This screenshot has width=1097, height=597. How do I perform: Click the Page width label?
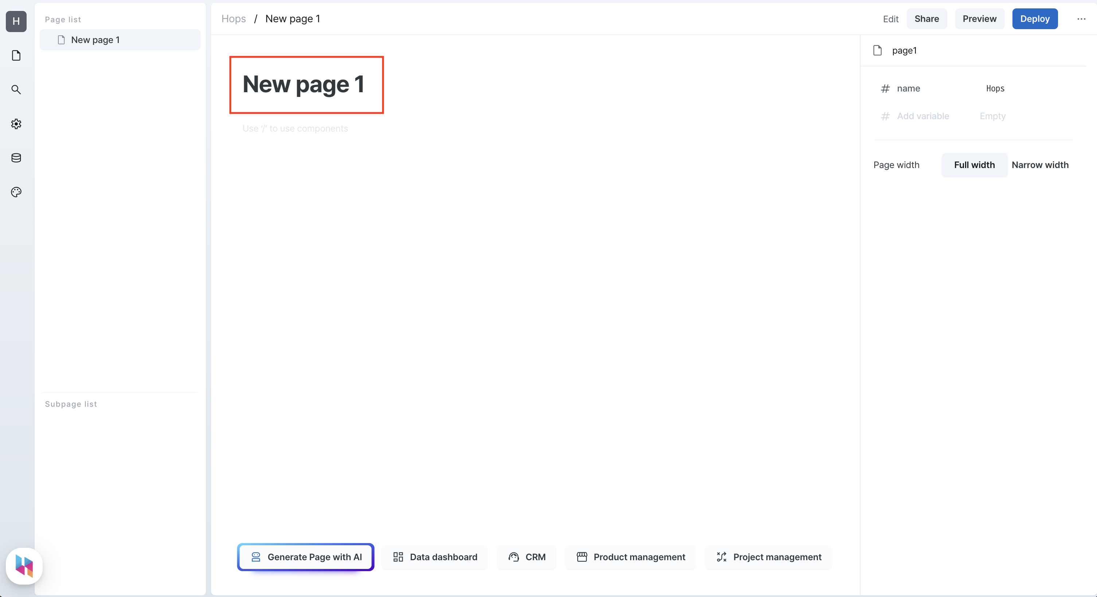coord(897,165)
